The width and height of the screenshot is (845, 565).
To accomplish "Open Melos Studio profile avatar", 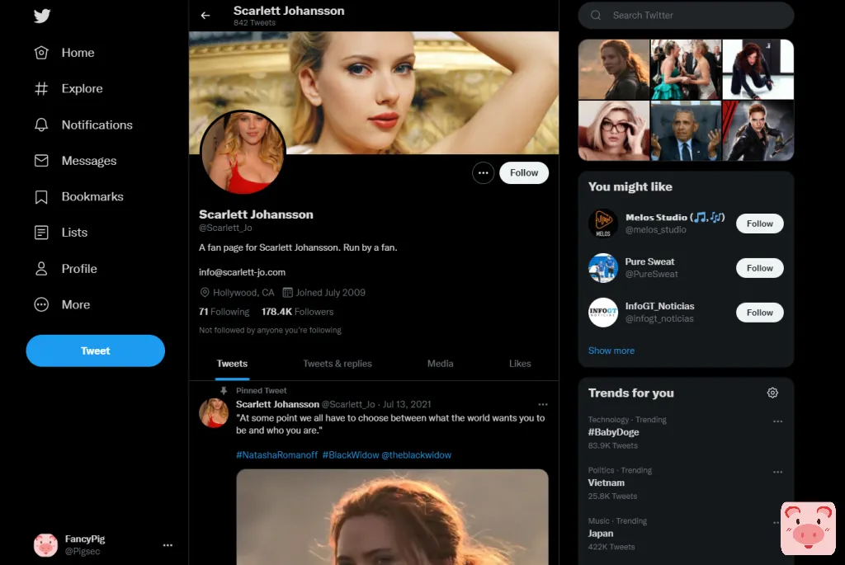I will pos(603,223).
